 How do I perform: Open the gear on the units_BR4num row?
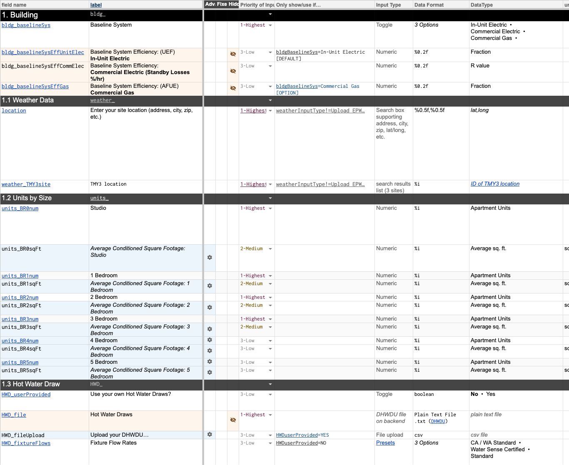[210, 340]
